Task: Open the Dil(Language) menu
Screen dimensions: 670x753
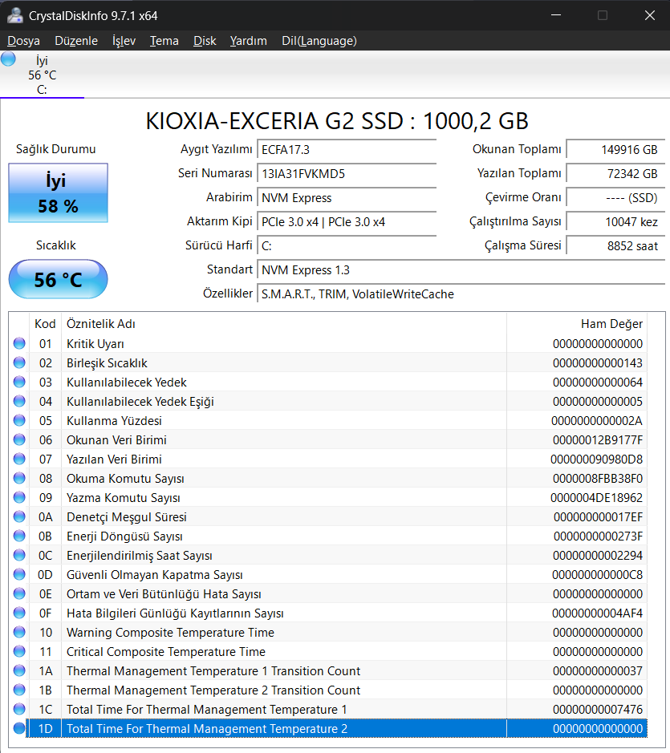Action: [x=319, y=41]
